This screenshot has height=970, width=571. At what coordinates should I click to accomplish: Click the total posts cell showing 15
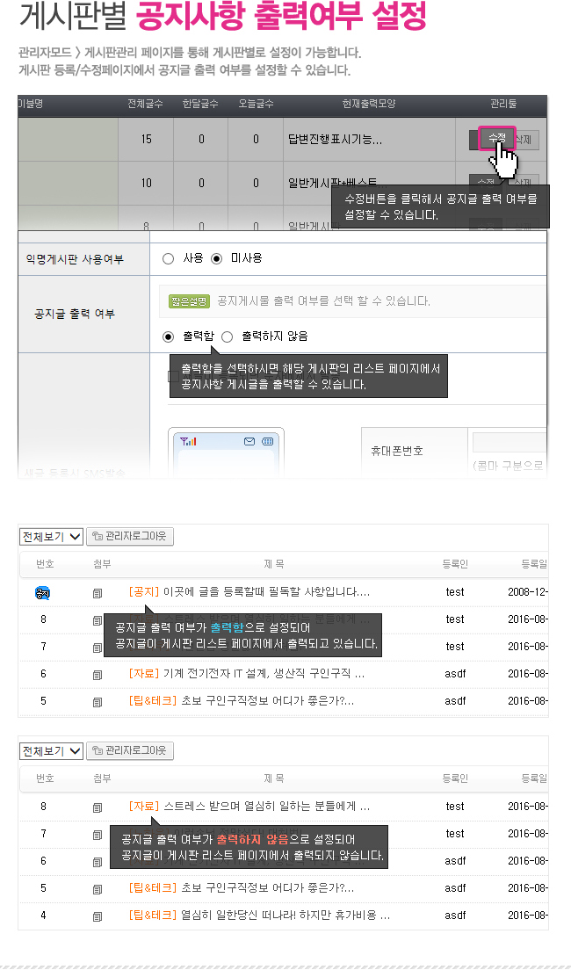click(x=146, y=139)
